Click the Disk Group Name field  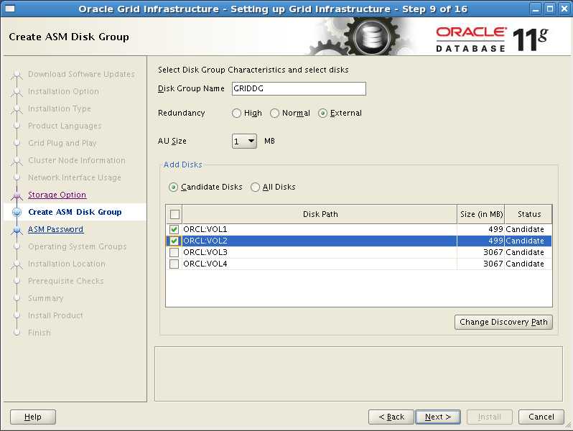299,88
